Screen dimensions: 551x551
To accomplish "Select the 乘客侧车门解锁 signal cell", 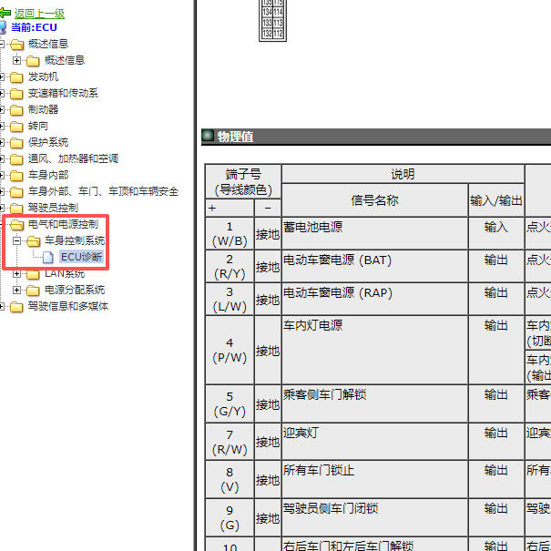I will pyautogui.click(x=374, y=403).
